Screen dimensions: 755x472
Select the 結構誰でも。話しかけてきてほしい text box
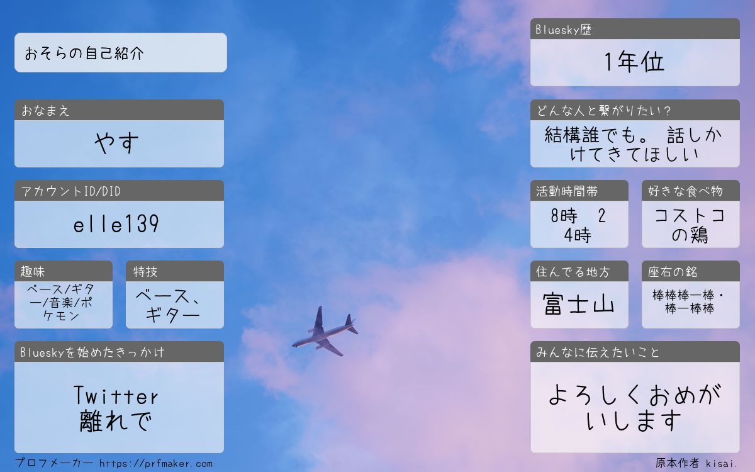[634, 143]
